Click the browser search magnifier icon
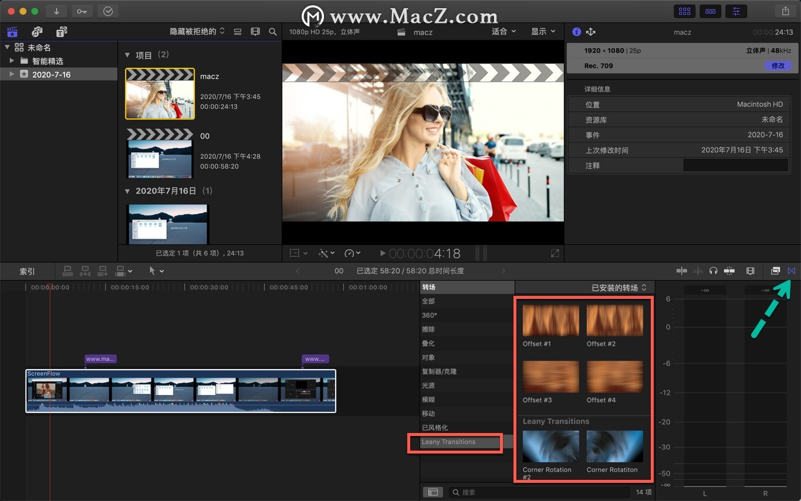The image size is (801, 501). pyautogui.click(x=273, y=32)
